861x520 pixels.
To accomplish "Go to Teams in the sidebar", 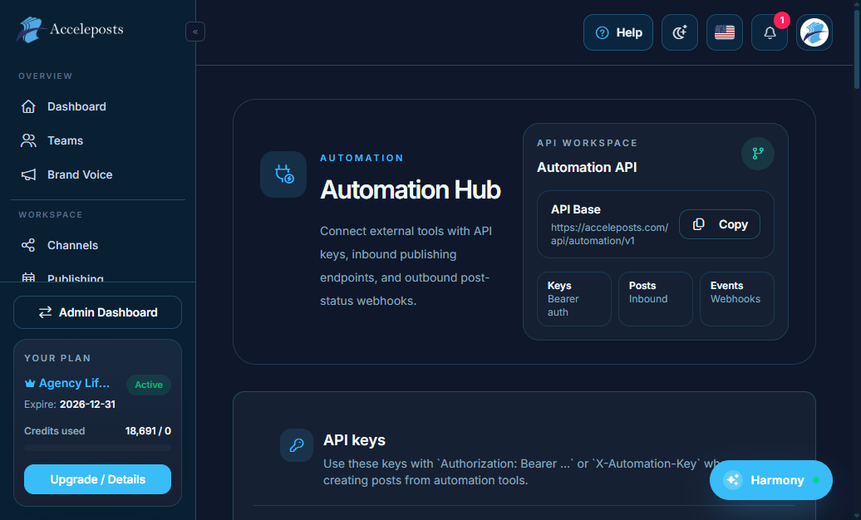I will pos(98,140).
